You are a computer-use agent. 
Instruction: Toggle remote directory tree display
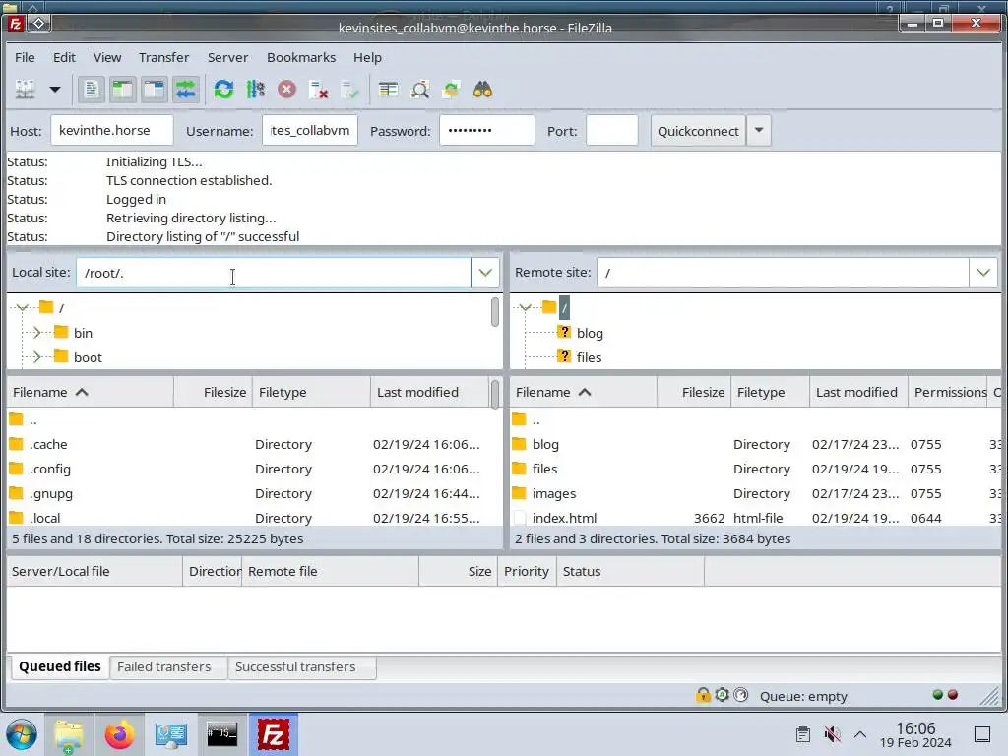[155, 90]
